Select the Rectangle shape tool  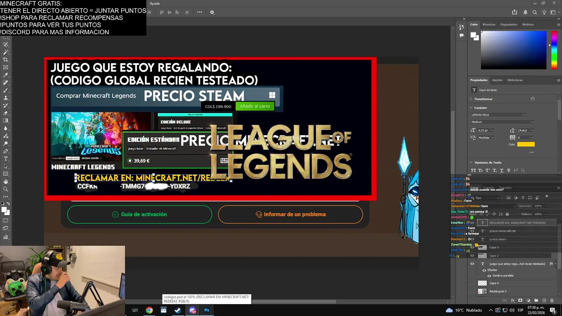point(6,174)
